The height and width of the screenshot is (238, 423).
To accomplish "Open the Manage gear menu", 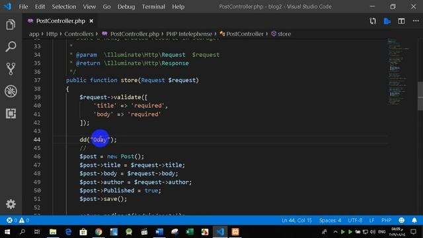I will [11, 204].
